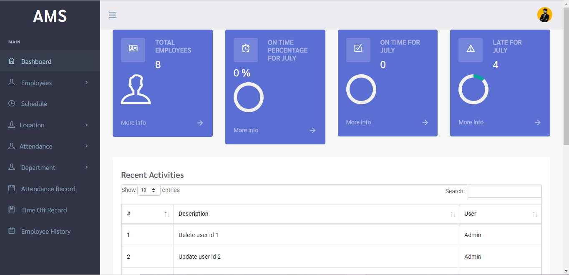Click the Late For July progress ring
This screenshot has height=275, width=569.
(x=473, y=89)
